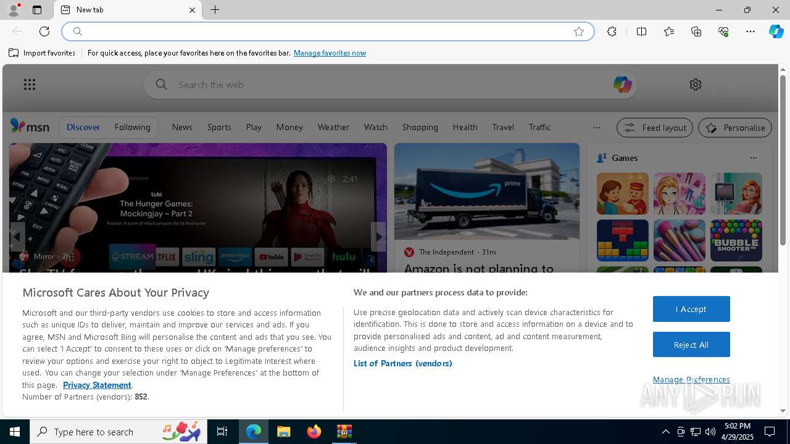The image size is (790, 444).
Task: Open the Health section
Action: (x=465, y=127)
